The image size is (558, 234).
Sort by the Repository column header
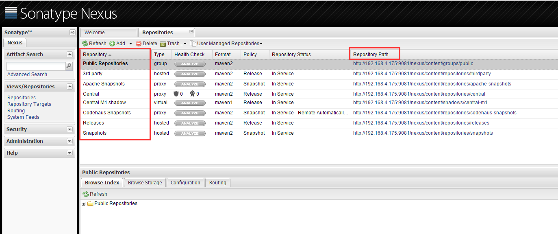(116, 55)
